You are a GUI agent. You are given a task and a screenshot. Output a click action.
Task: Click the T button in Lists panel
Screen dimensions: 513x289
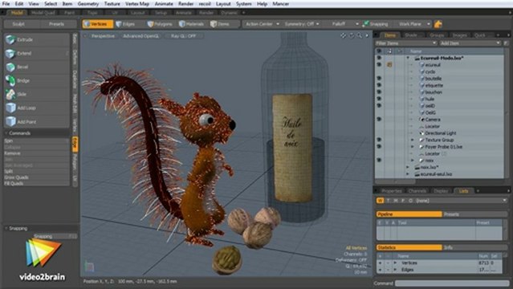388,201
